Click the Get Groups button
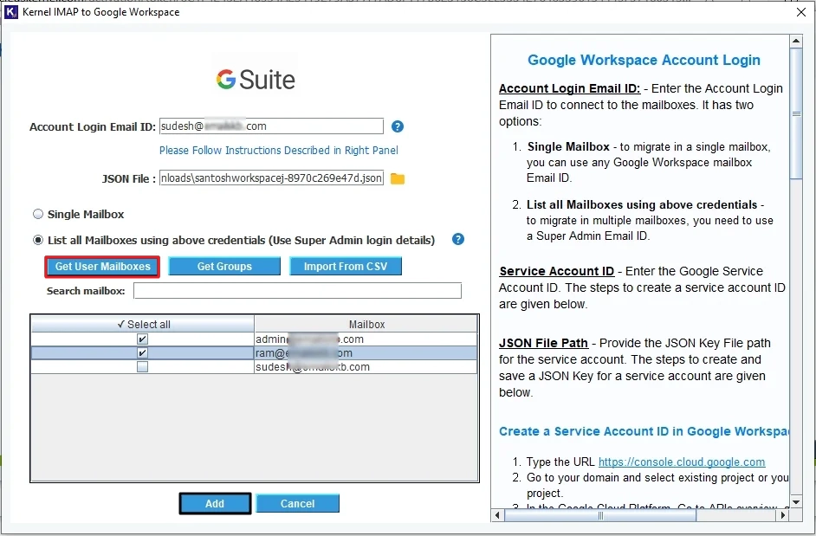Screen dimensions: 816x536 coord(223,266)
